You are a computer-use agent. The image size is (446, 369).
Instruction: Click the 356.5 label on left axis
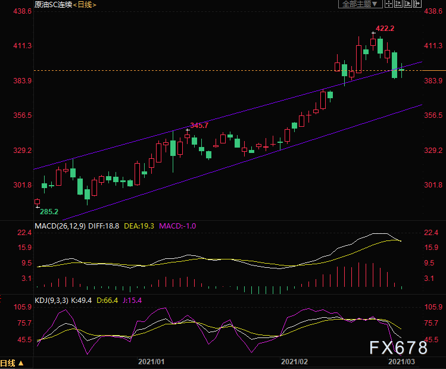(23, 115)
